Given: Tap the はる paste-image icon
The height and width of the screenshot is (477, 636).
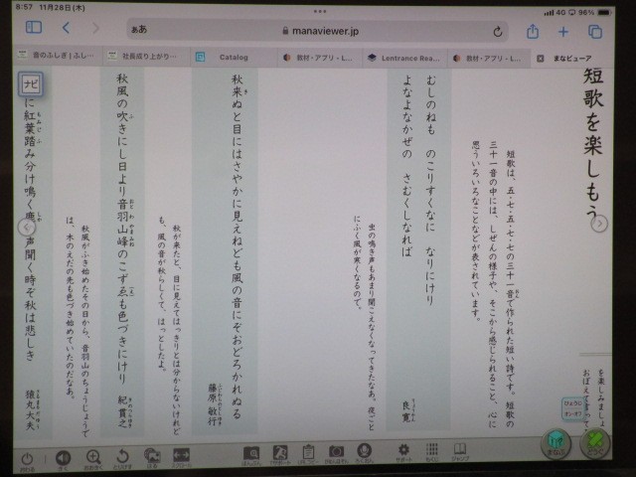Looking at the screenshot, I should click(x=152, y=457).
